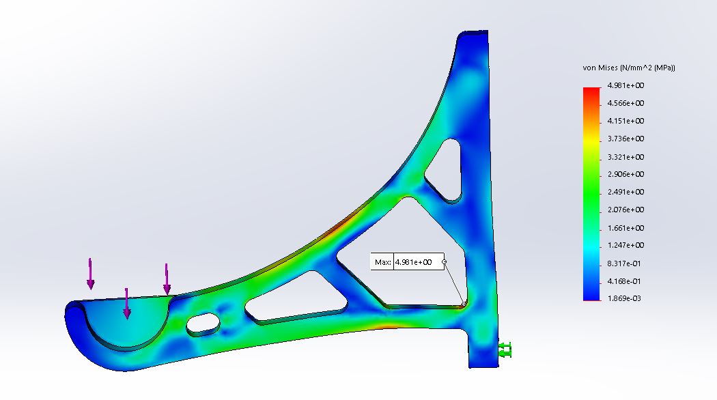The width and height of the screenshot is (717, 400).
Task: Click legend value 4.168e-01
Action: (624, 281)
